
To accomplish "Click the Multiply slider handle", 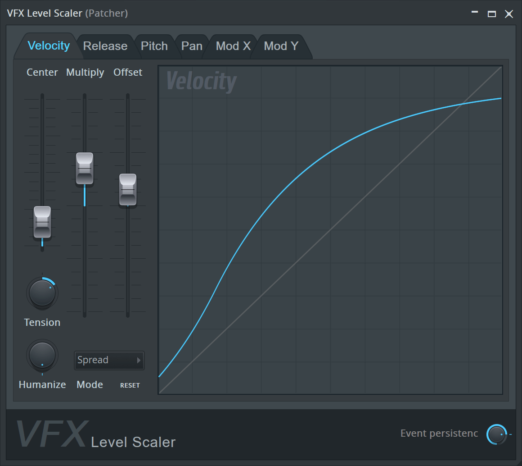I will [x=85, y=168].
